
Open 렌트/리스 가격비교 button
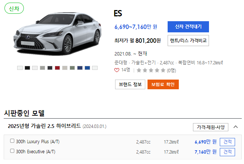188,41
